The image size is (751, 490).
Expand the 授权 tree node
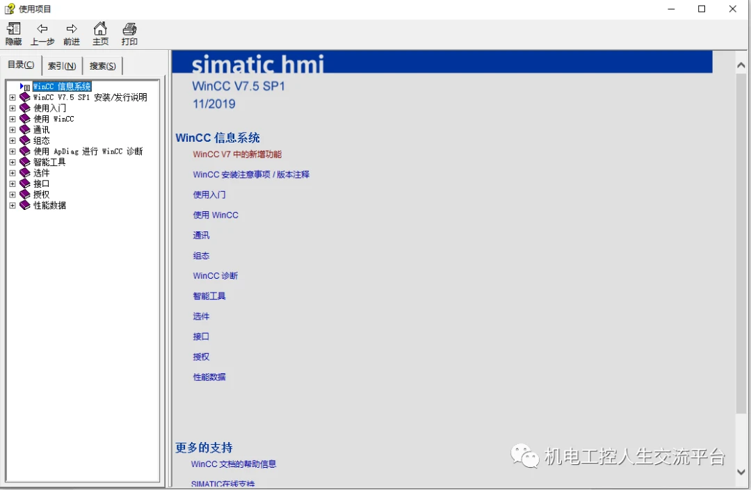(x=13, y=195)
